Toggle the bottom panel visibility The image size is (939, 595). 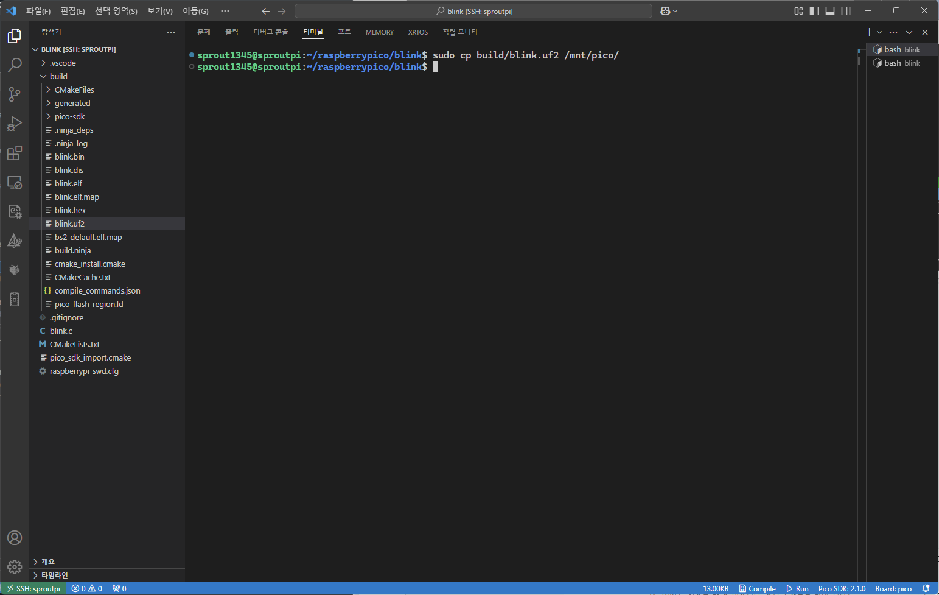point(830,11)
